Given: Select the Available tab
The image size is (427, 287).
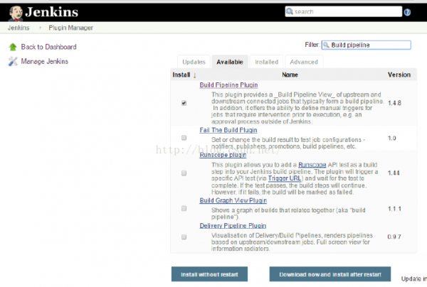Looking at the screenshot, I should click(x=230, y=62).
